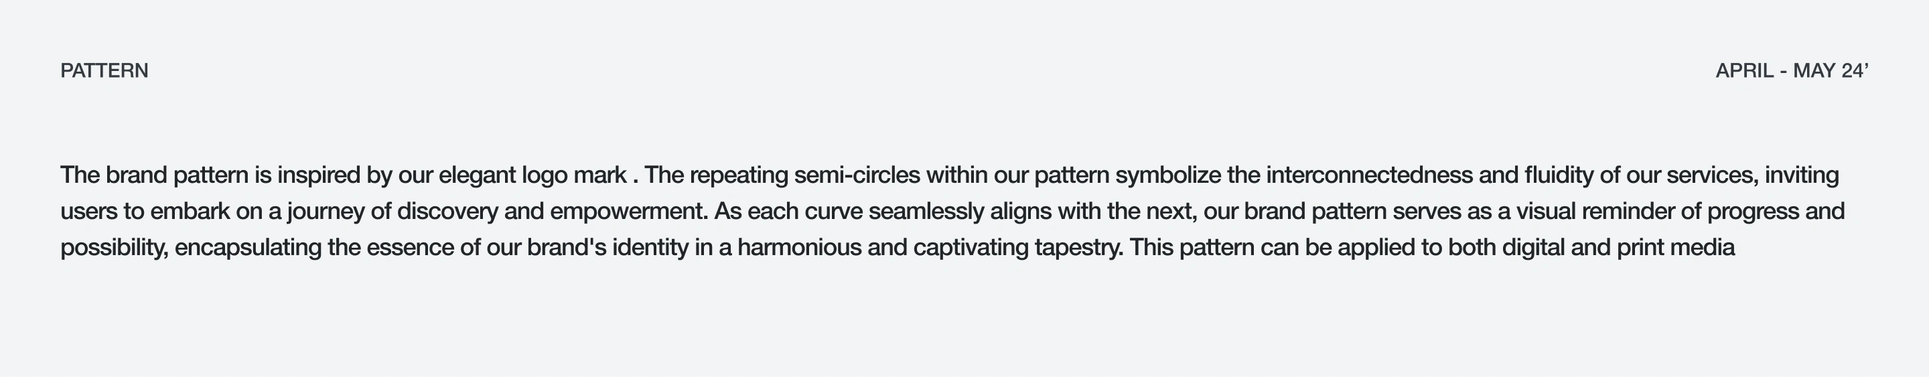Click the word "semi-circles"
This screenshot has height=377, width=1929.
point(857,175)
